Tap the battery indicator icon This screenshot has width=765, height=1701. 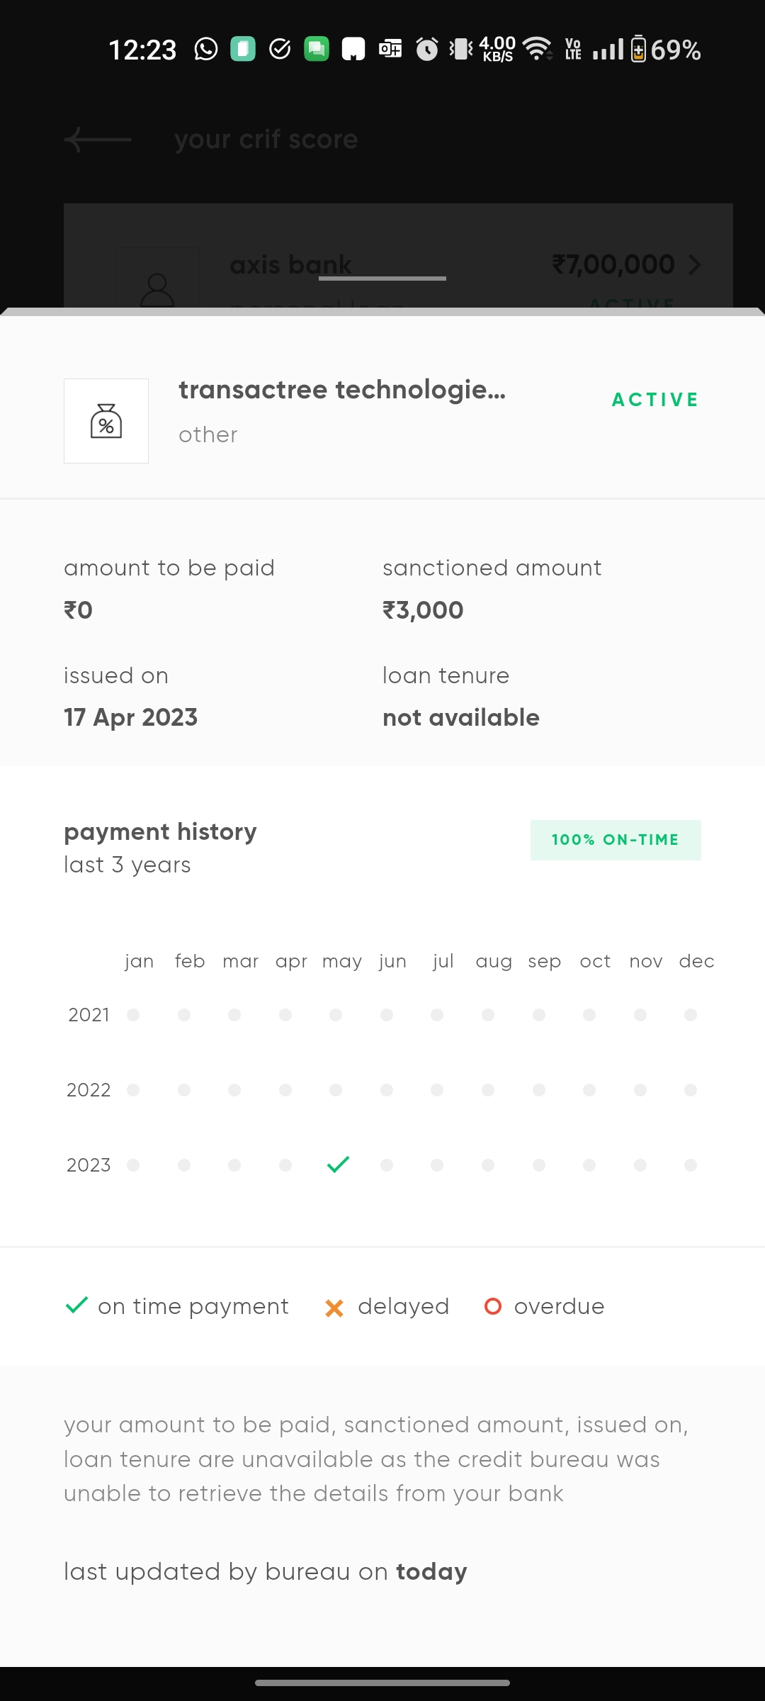[x=638, y=50]
